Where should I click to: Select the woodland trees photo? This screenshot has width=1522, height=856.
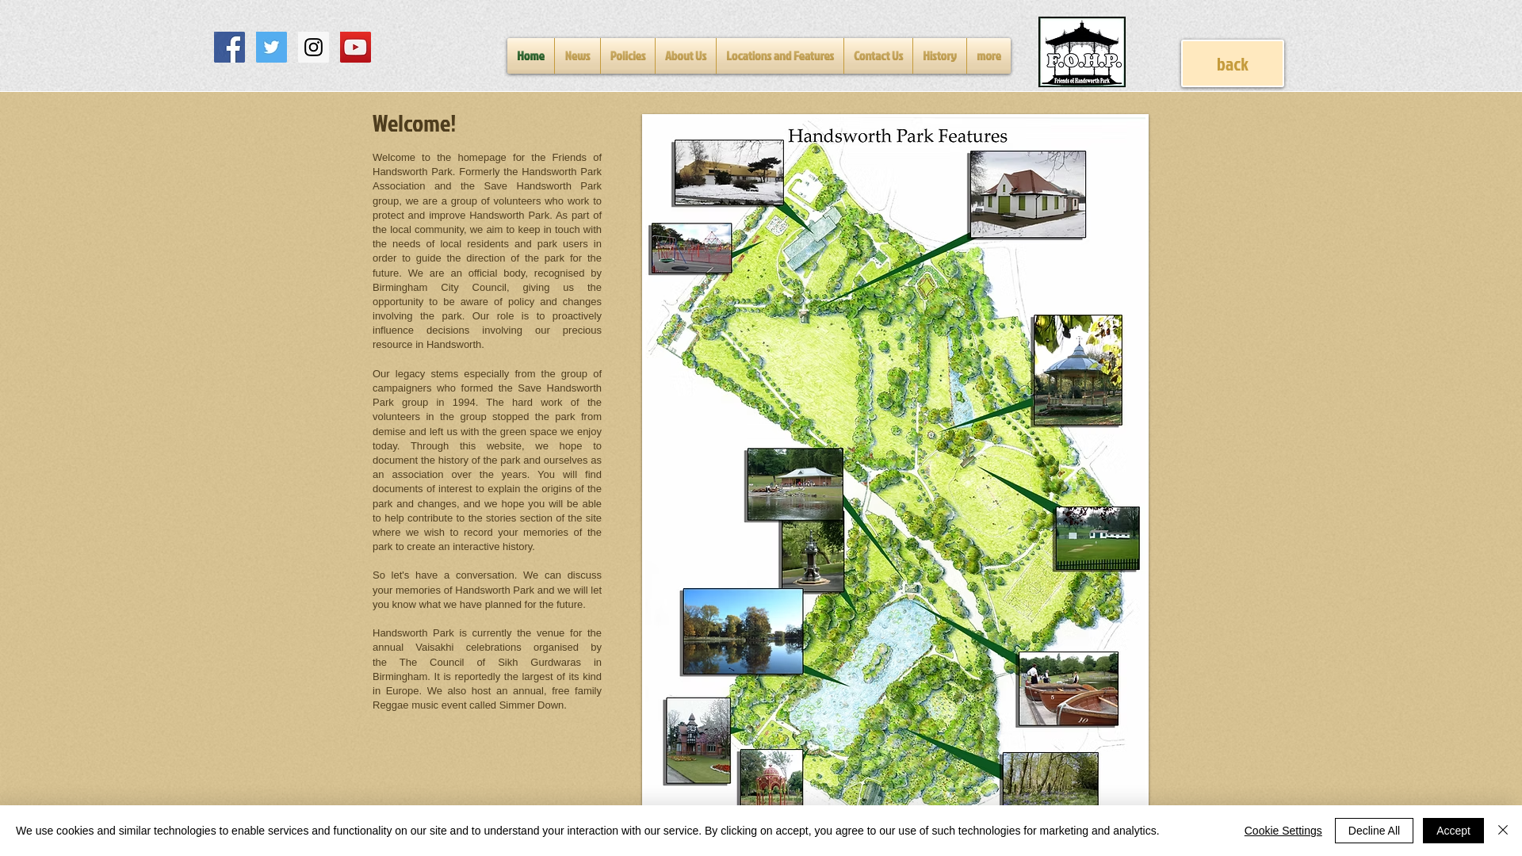coord(1050,780)
